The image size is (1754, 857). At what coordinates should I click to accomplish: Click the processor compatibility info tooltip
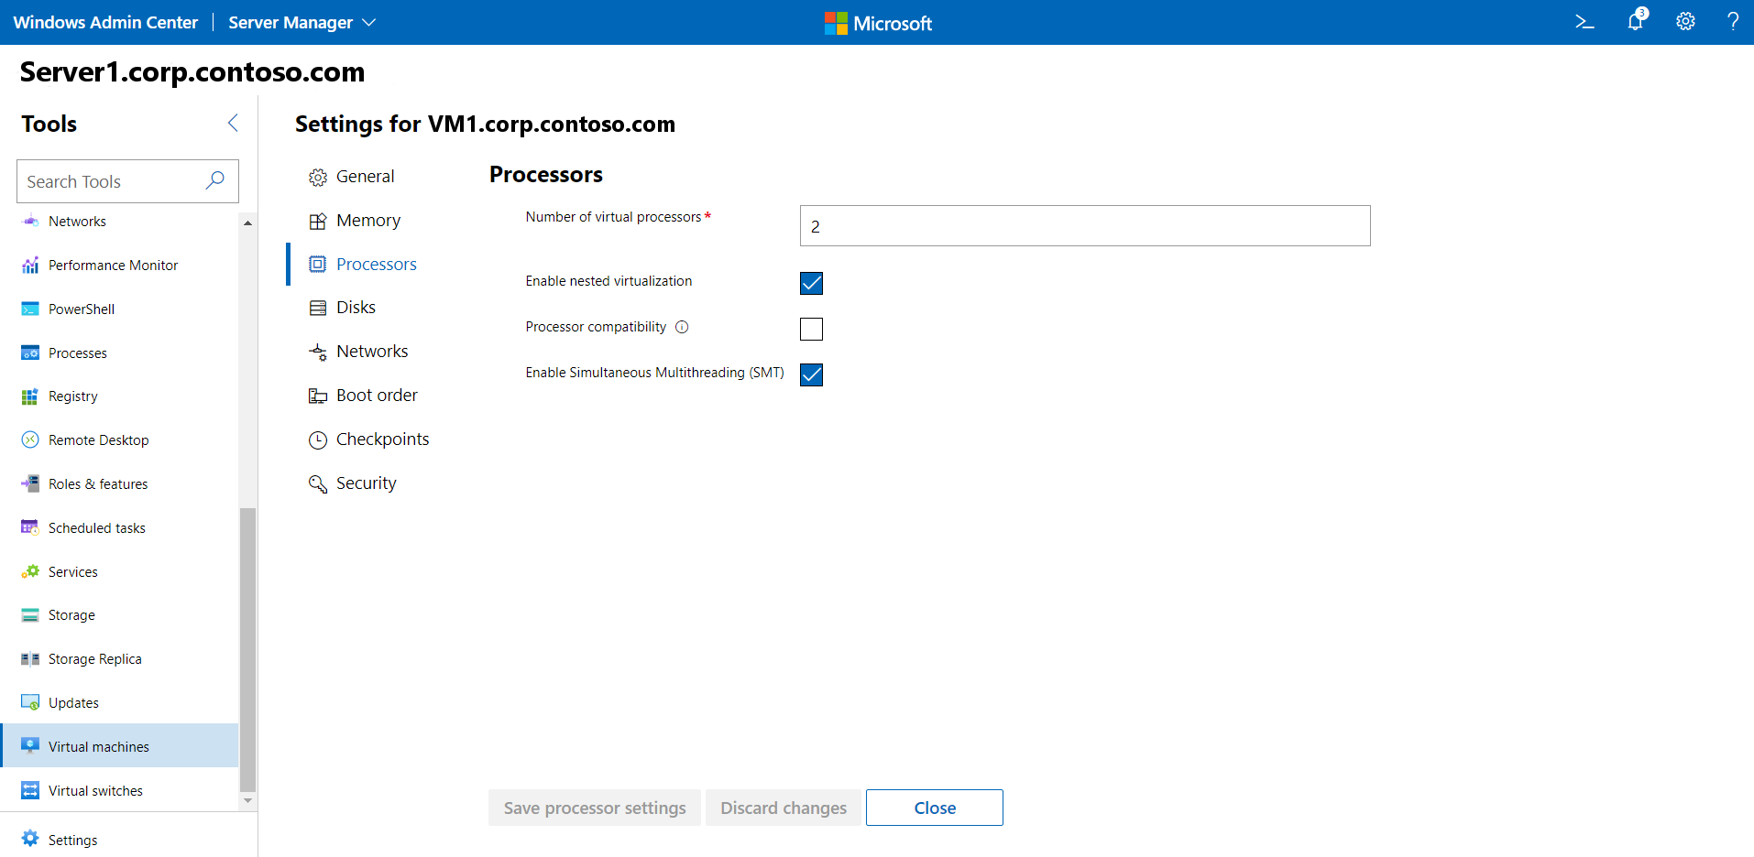[683, 327]
